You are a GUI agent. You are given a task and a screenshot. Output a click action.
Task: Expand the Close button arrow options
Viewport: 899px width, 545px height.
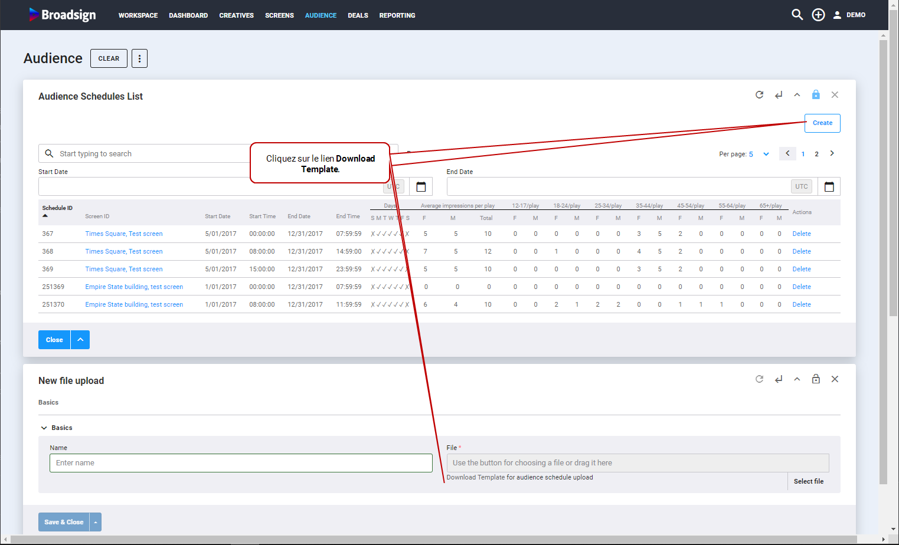80,340
